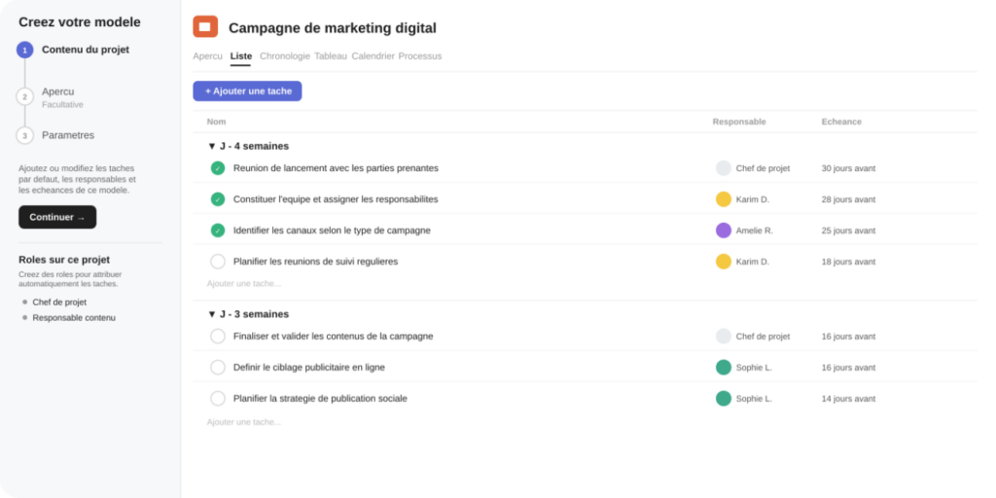Click Amelie R. purple avatar

pos(724,231)
